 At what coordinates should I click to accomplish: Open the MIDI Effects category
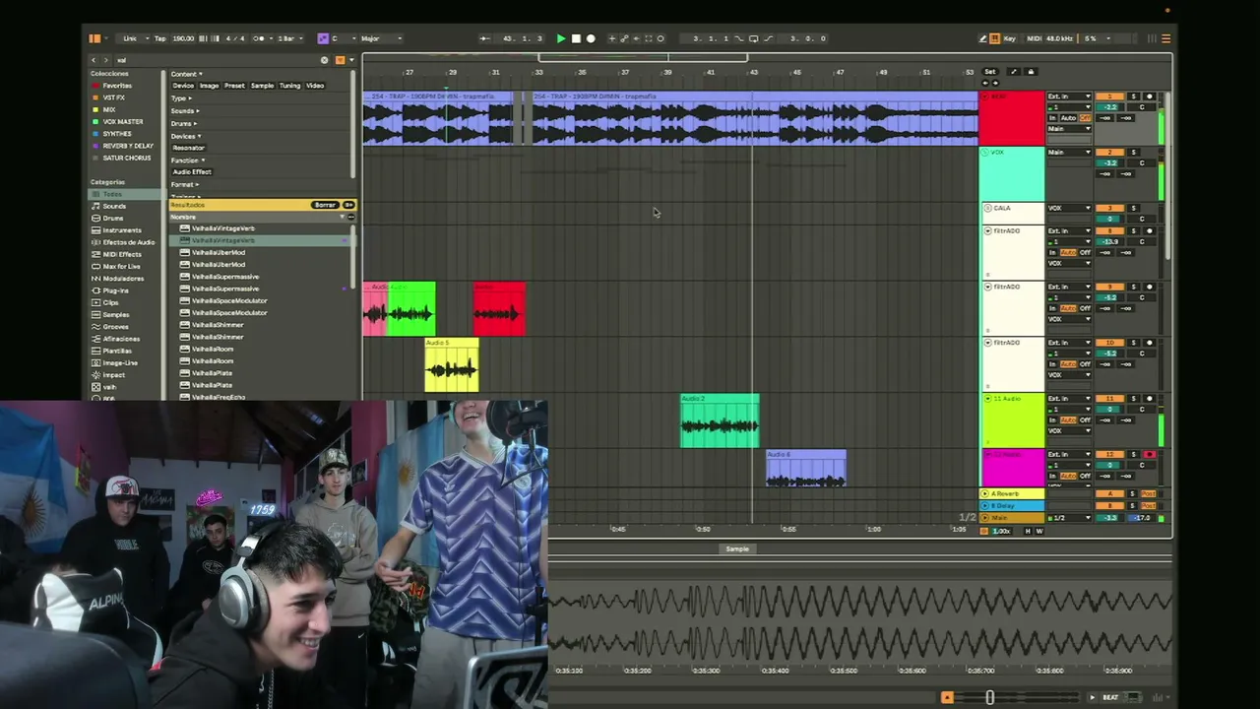[x=122, y=254]
